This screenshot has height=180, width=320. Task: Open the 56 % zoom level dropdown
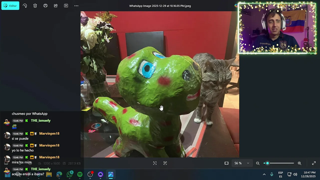coord(242,163)
